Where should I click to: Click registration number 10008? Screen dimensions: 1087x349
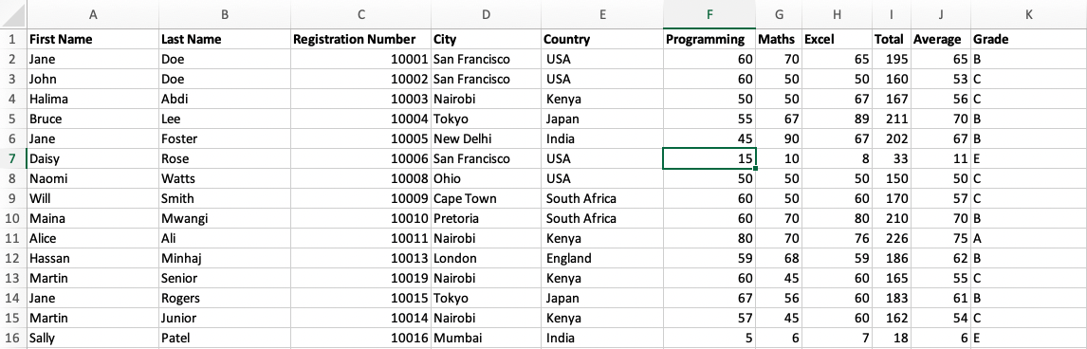click(x=360, y=178)
